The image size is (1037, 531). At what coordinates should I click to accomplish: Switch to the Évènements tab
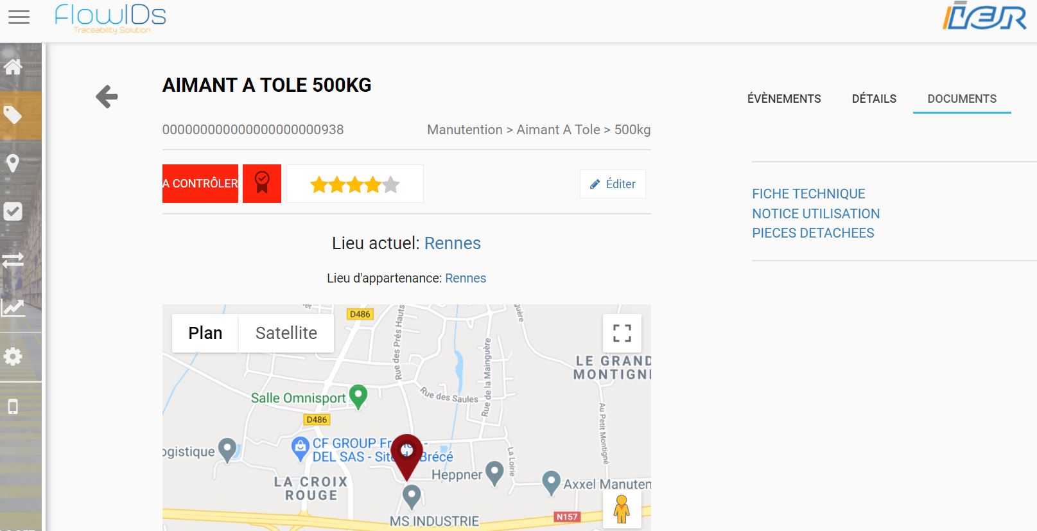(x=784, y=99)
